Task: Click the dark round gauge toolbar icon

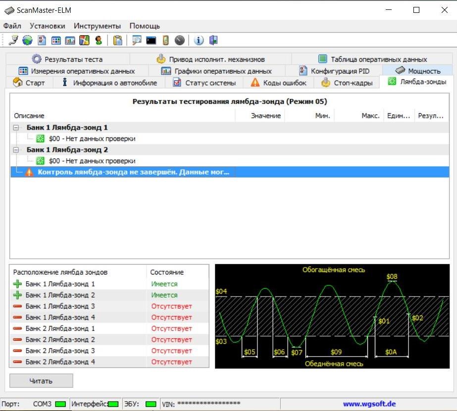Action: (180, 41)
